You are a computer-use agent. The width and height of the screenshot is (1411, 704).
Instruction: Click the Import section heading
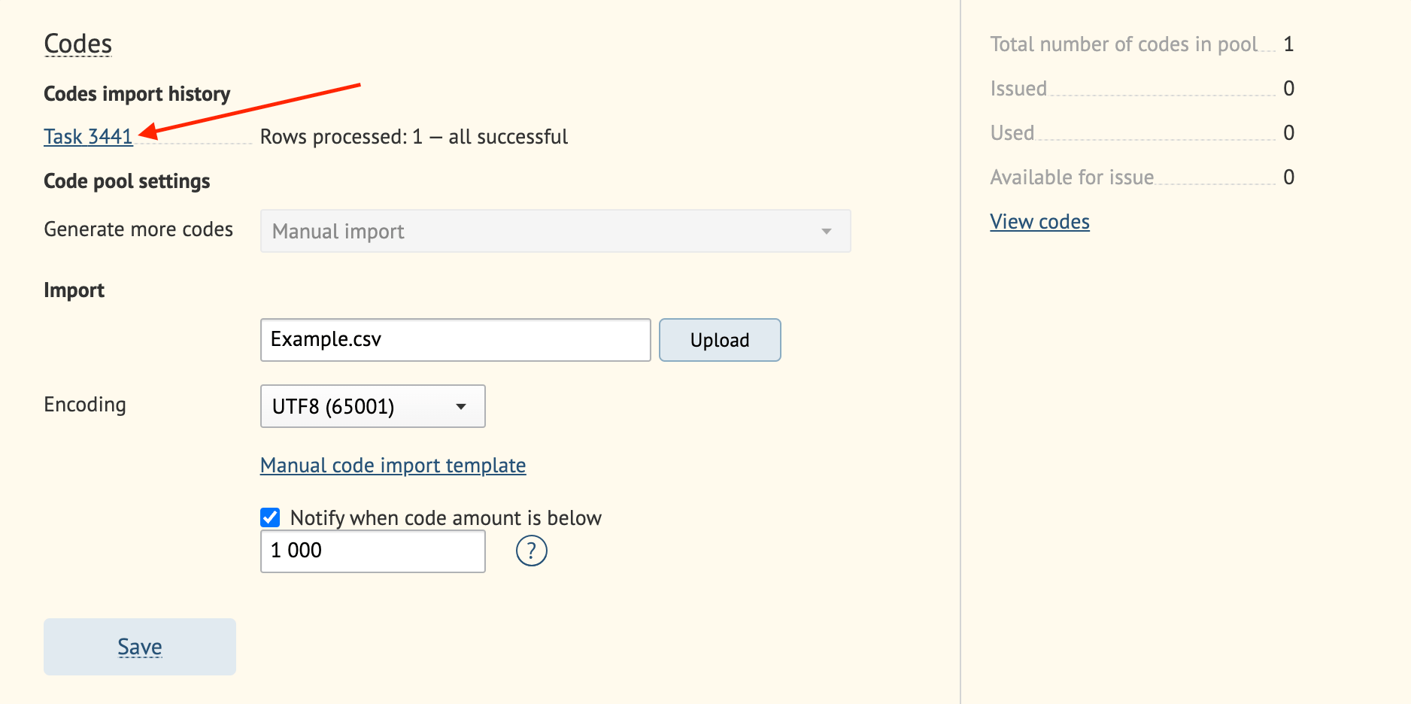click(74, 290)
